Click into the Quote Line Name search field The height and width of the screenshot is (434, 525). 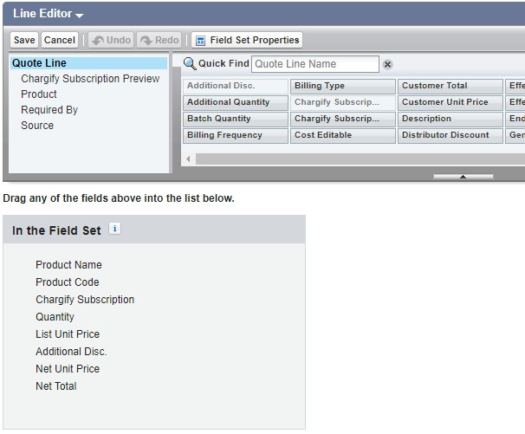point(314,64)
